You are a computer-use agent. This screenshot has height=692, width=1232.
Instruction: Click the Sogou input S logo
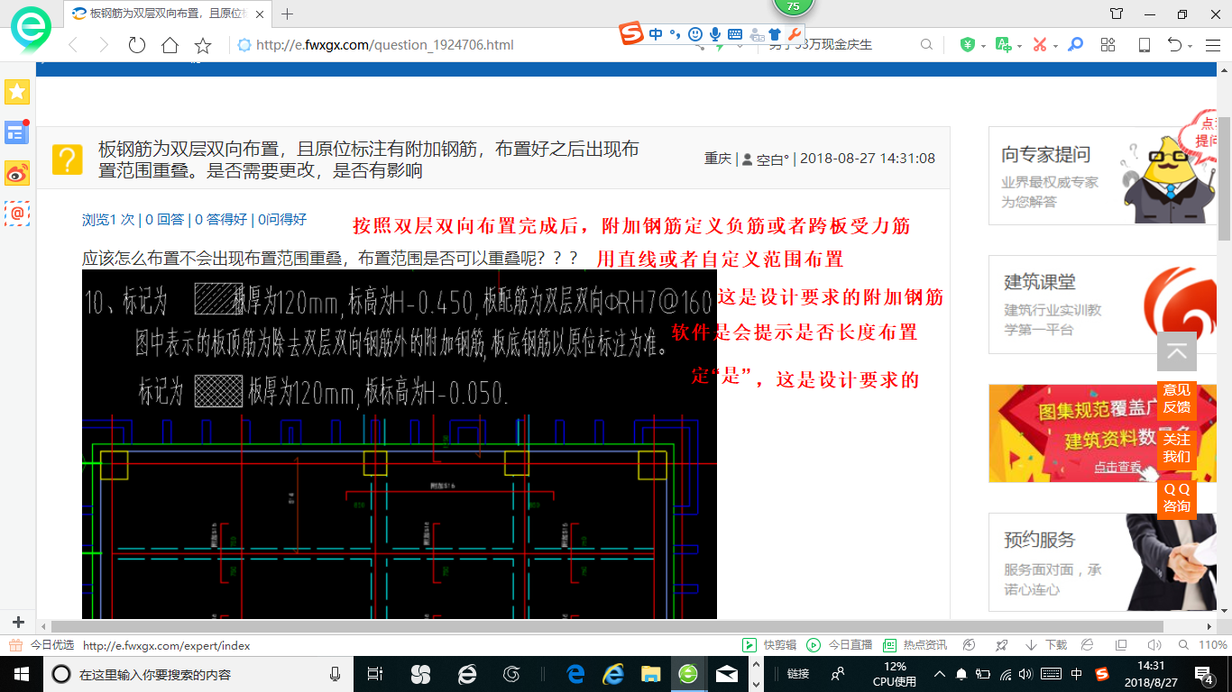[x=632, y=33]
